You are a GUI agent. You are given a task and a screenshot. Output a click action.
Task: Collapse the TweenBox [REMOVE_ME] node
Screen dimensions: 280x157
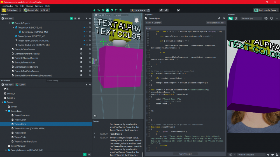13,28
